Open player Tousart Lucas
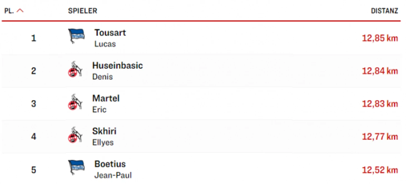 [110, 38]
